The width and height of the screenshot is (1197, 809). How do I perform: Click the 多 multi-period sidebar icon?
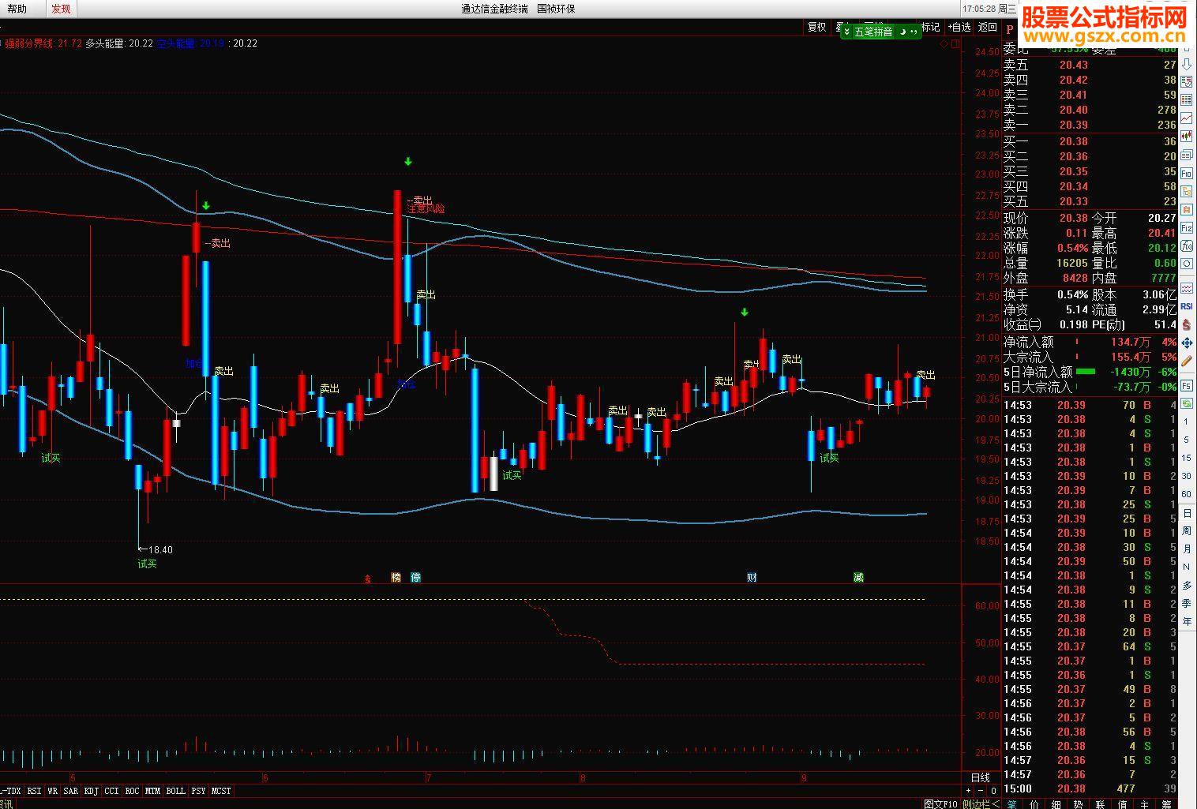[x=1187, y=586]
